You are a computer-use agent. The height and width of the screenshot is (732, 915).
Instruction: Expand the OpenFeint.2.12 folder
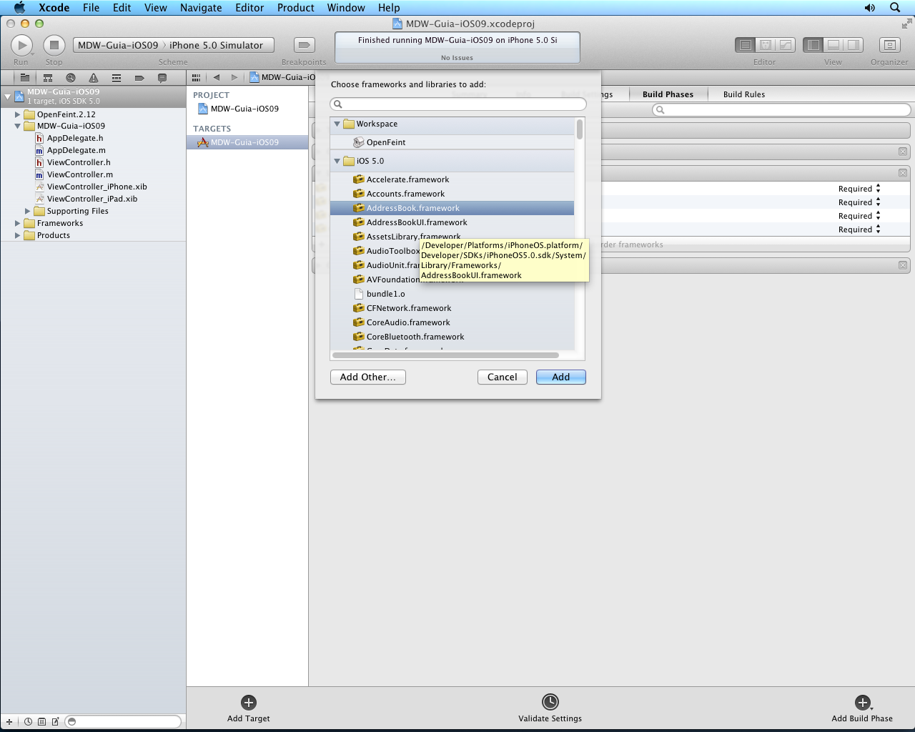(x=18, y=114)
